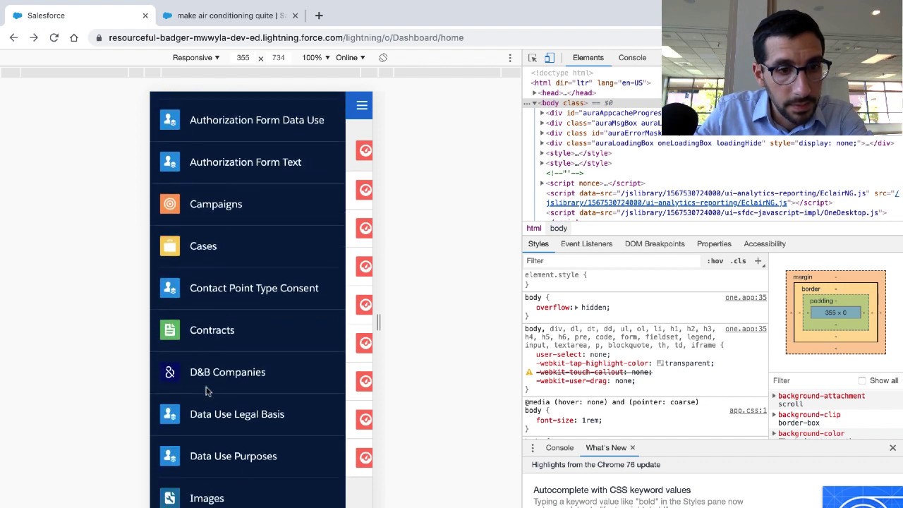Toggle the device toolbar icon in DevTools
Viewport: 903px width, 508px height.
pyautogui.click(x=550, y=58)
